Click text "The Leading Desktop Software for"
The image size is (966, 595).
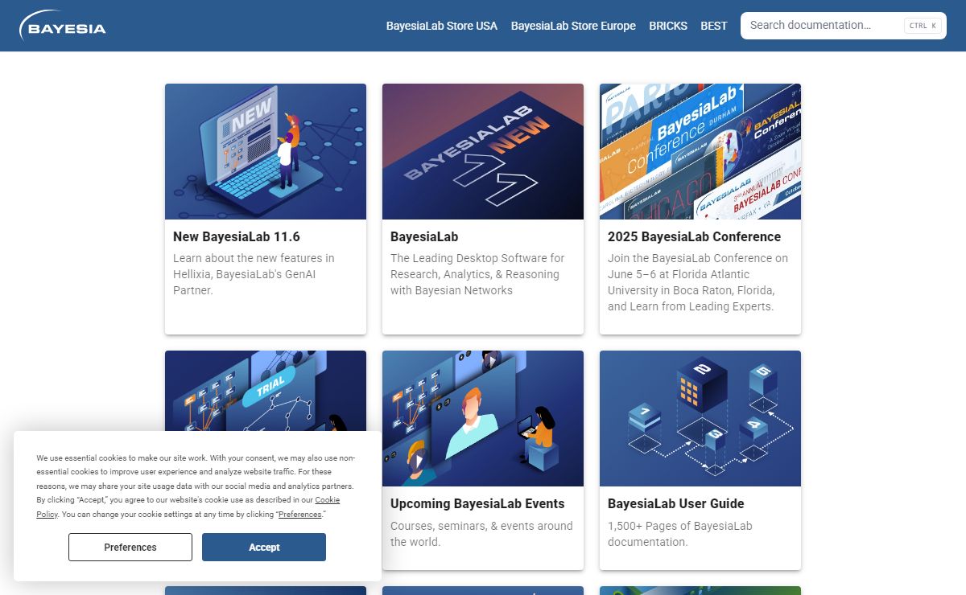pyautogui.click(x=477, y=258)
